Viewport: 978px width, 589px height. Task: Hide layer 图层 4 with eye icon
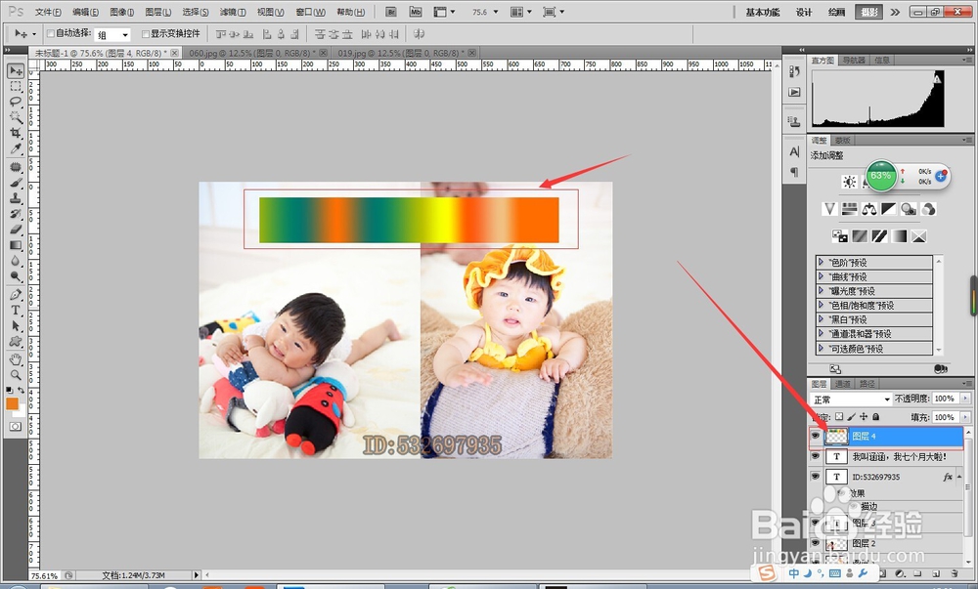(x=816, y=436)
